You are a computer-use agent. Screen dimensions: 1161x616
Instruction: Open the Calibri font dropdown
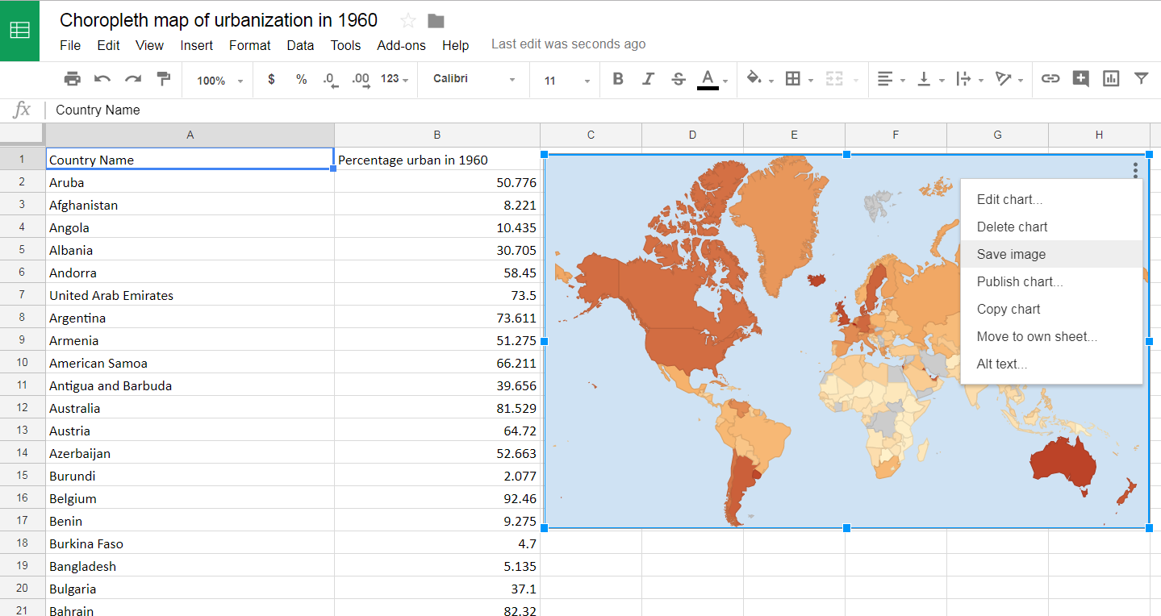(x=474, y=79)
